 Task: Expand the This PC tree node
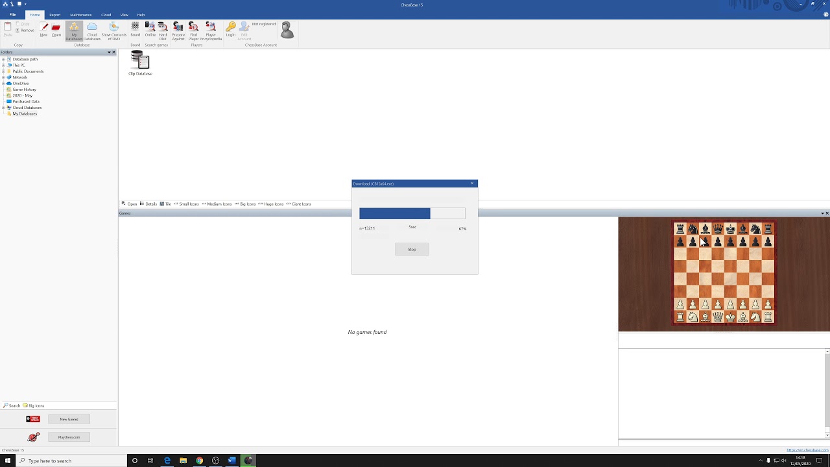tap(3, 65)
